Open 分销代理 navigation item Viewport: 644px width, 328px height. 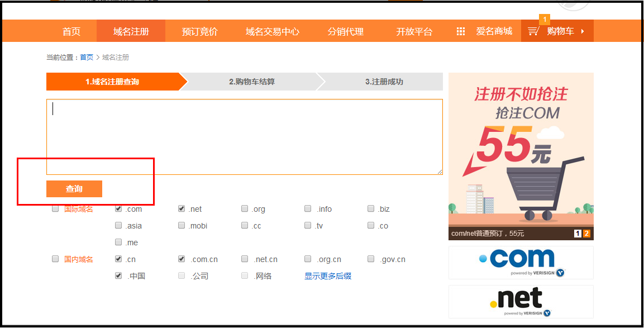(345, 31)
